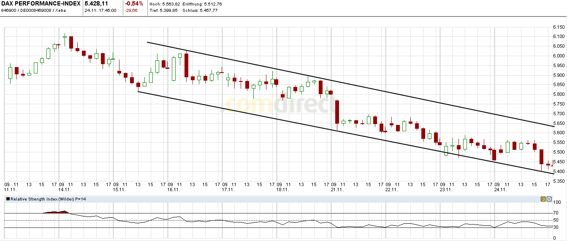Click the 6.000 price axis label

(559, 56)
